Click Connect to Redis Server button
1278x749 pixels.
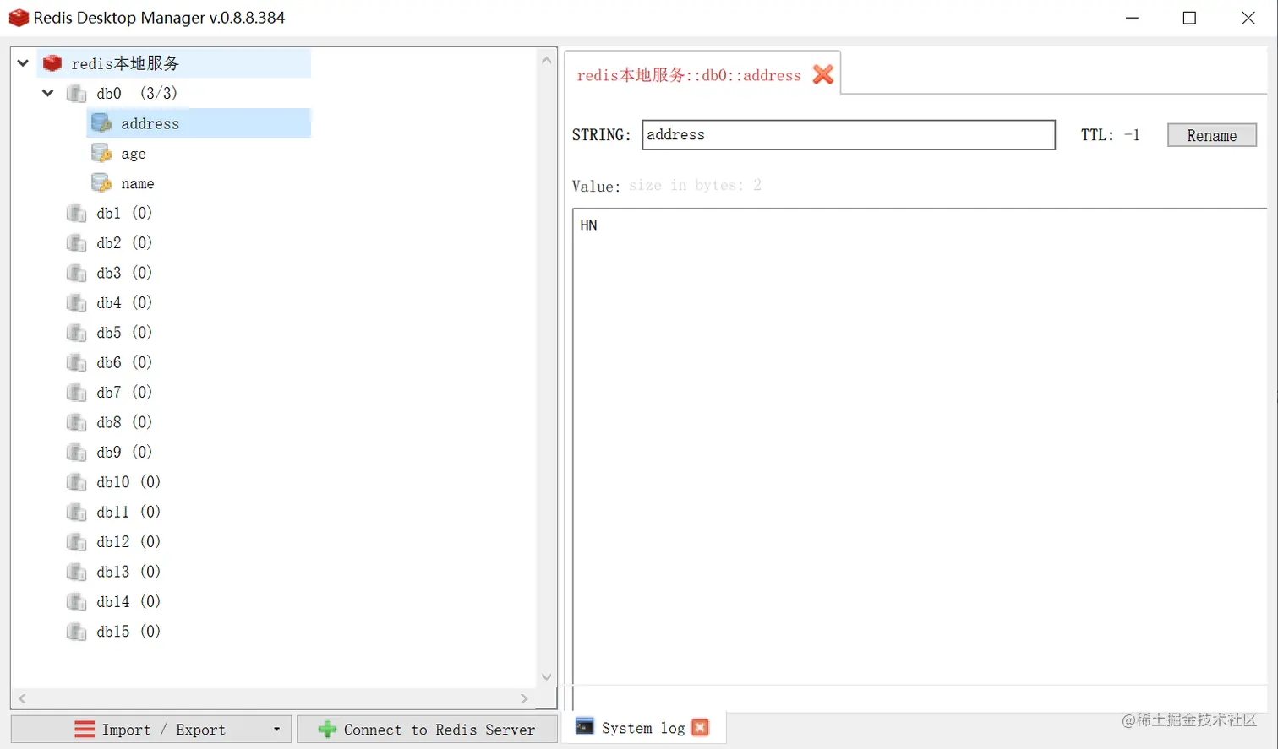427,730
